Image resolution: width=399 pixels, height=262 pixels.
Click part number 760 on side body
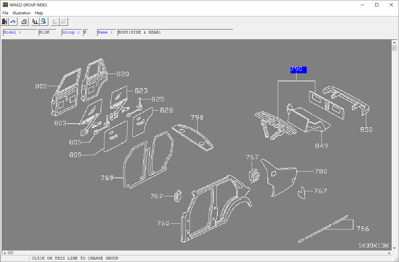tap(163, 223)
